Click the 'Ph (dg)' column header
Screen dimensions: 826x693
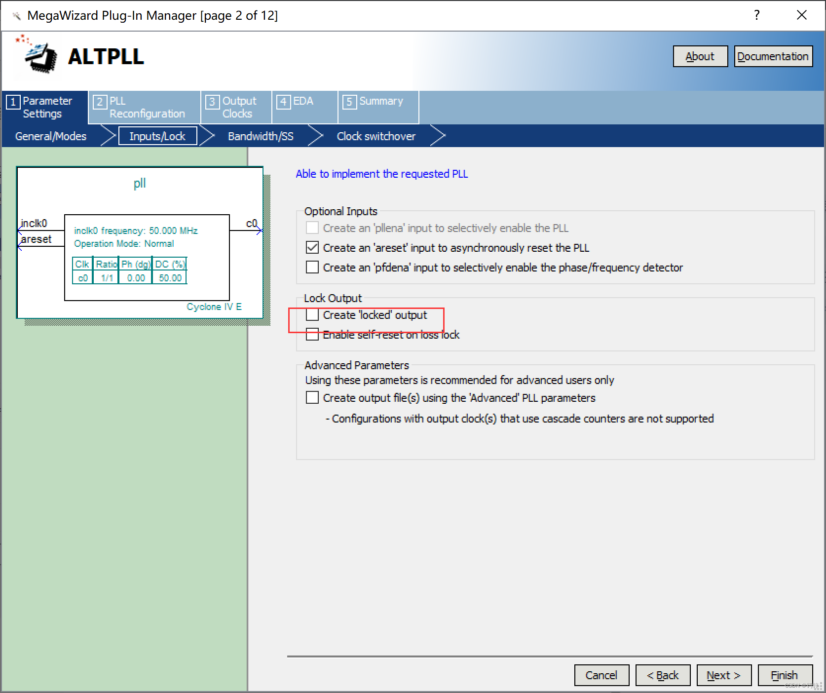[x=136, y=264]
